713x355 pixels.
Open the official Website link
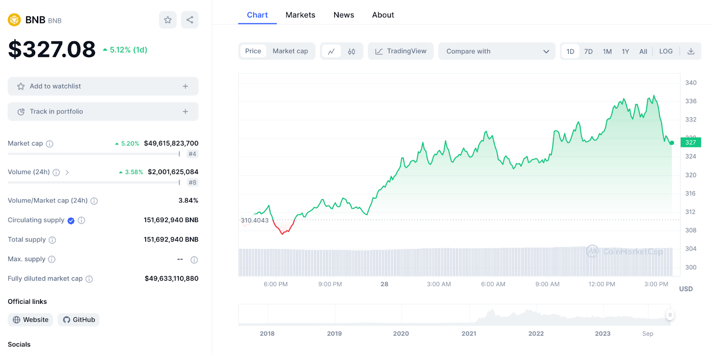[30, 320]
